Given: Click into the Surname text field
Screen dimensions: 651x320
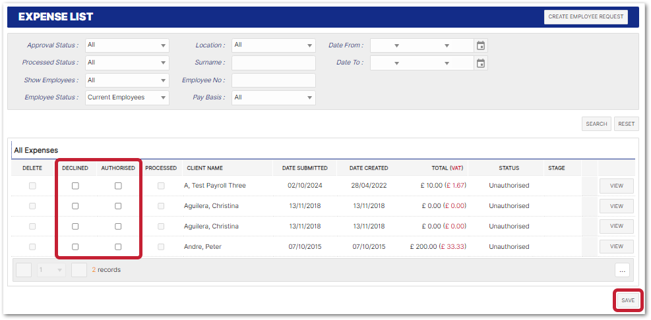Looking at the screenshot, I should pos(274,63).
